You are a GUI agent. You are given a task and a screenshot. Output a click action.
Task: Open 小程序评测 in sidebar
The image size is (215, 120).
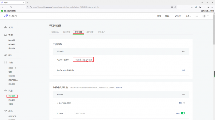pyautogui.click(x=13, y=116)
